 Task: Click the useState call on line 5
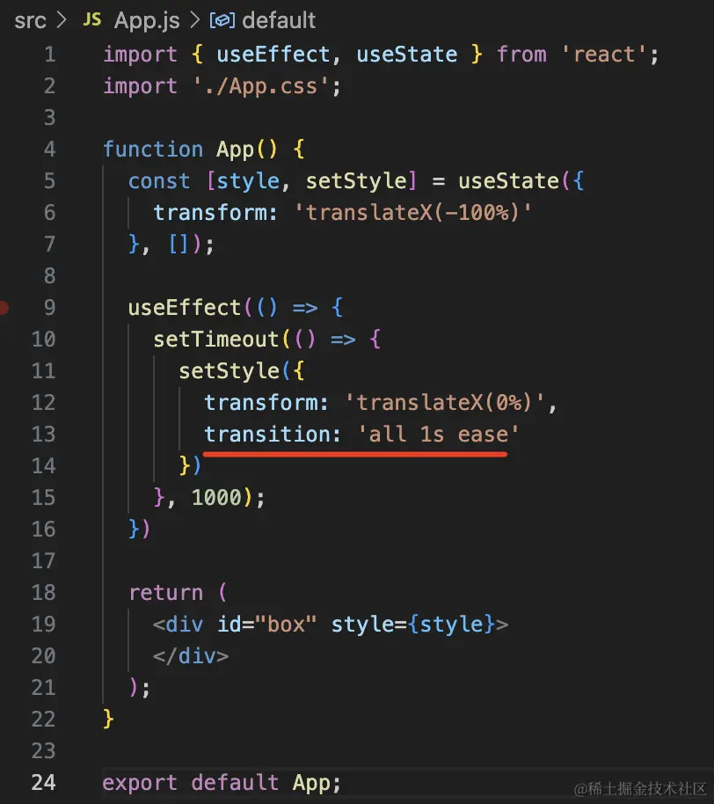click(508, 181)
